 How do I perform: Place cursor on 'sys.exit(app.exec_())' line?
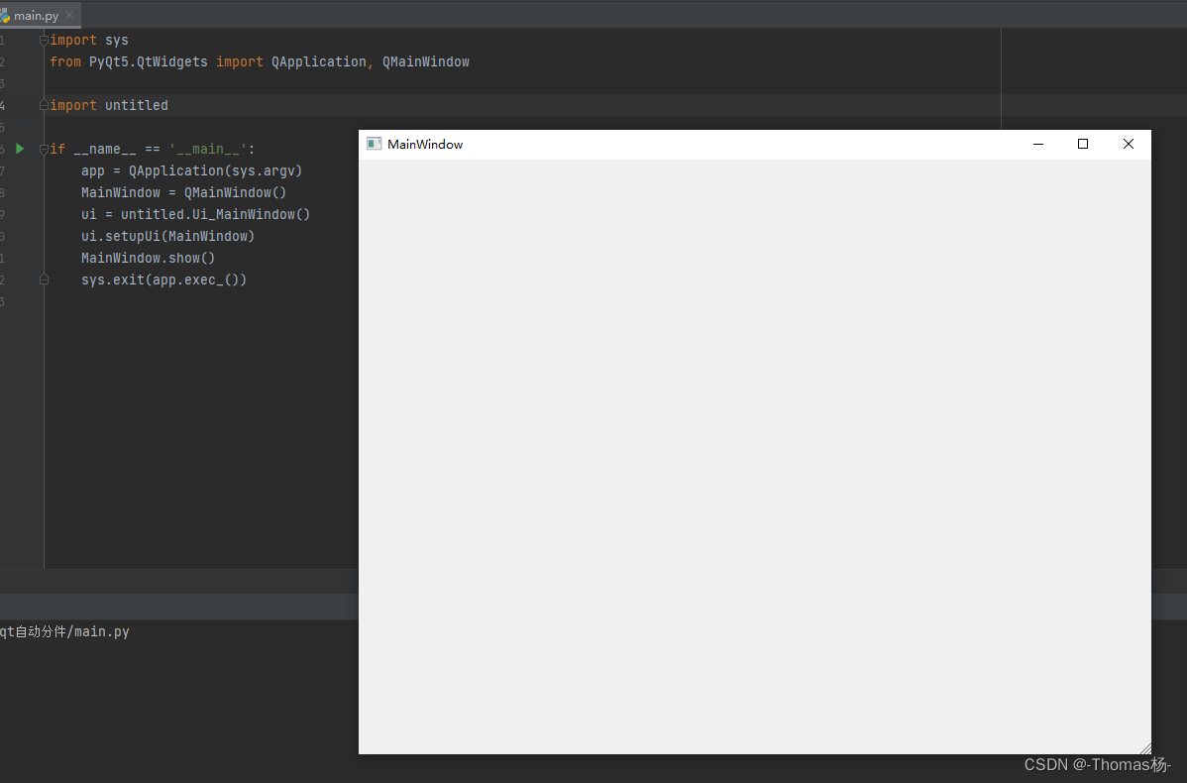click(164, 280)
